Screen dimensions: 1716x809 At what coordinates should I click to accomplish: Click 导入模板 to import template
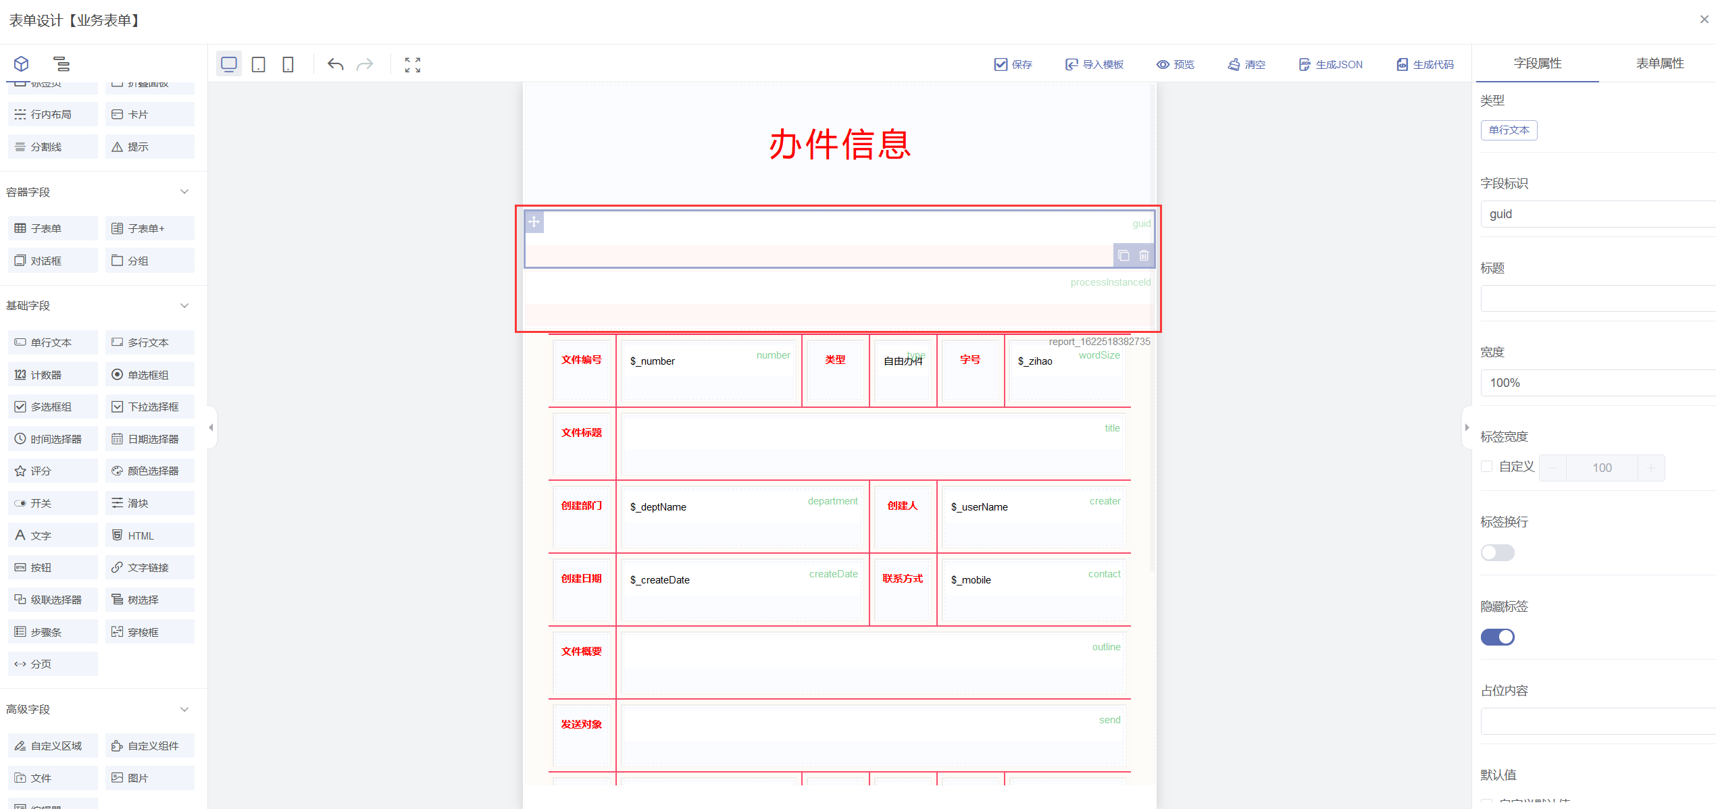[x=1094, y=65]
